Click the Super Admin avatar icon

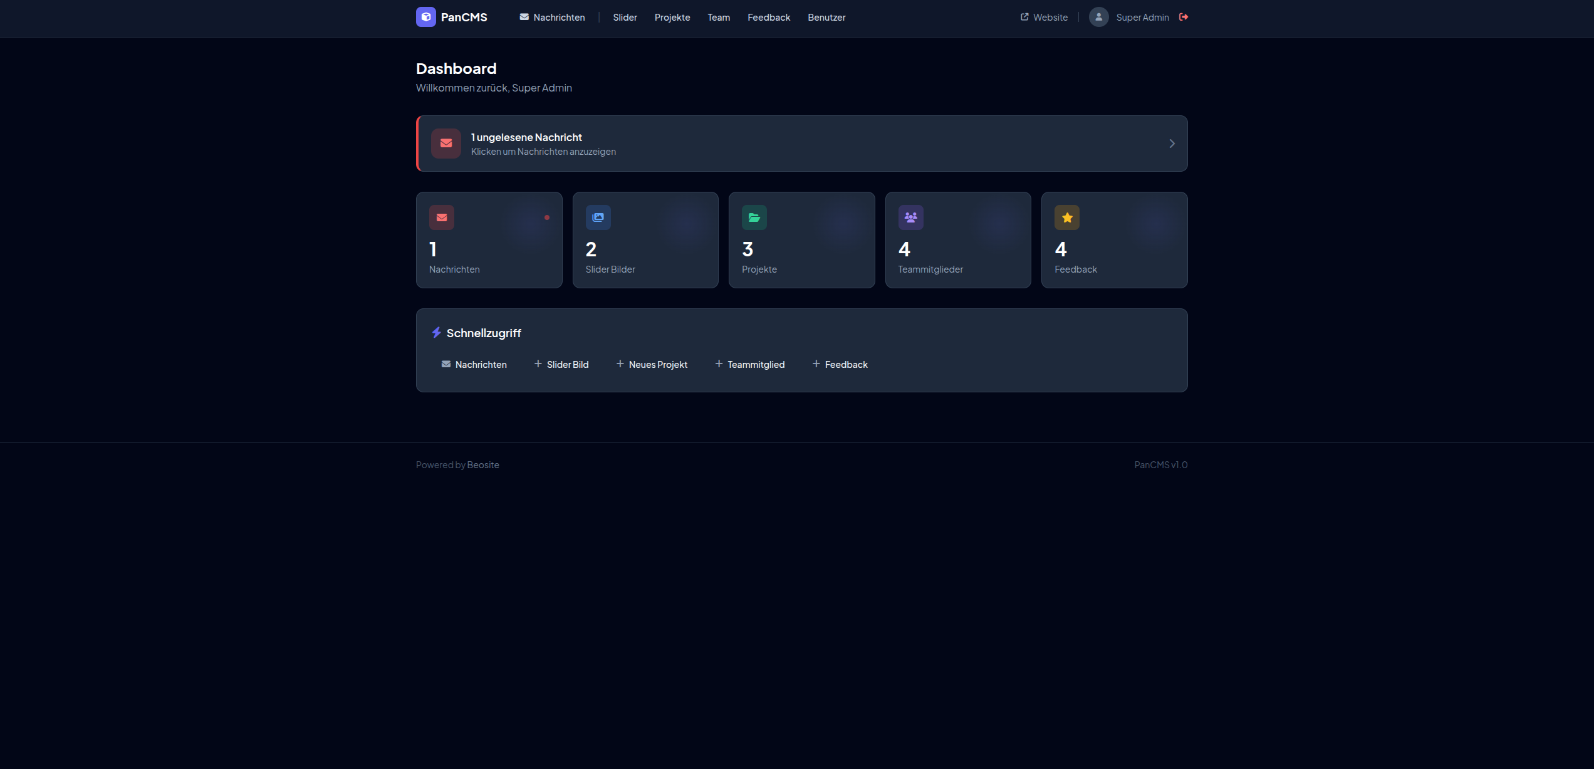1098,17
